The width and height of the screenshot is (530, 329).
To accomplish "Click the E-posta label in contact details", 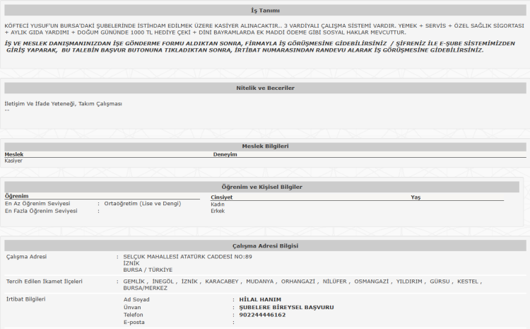I will pyautogui.click(x=134, y=323).
